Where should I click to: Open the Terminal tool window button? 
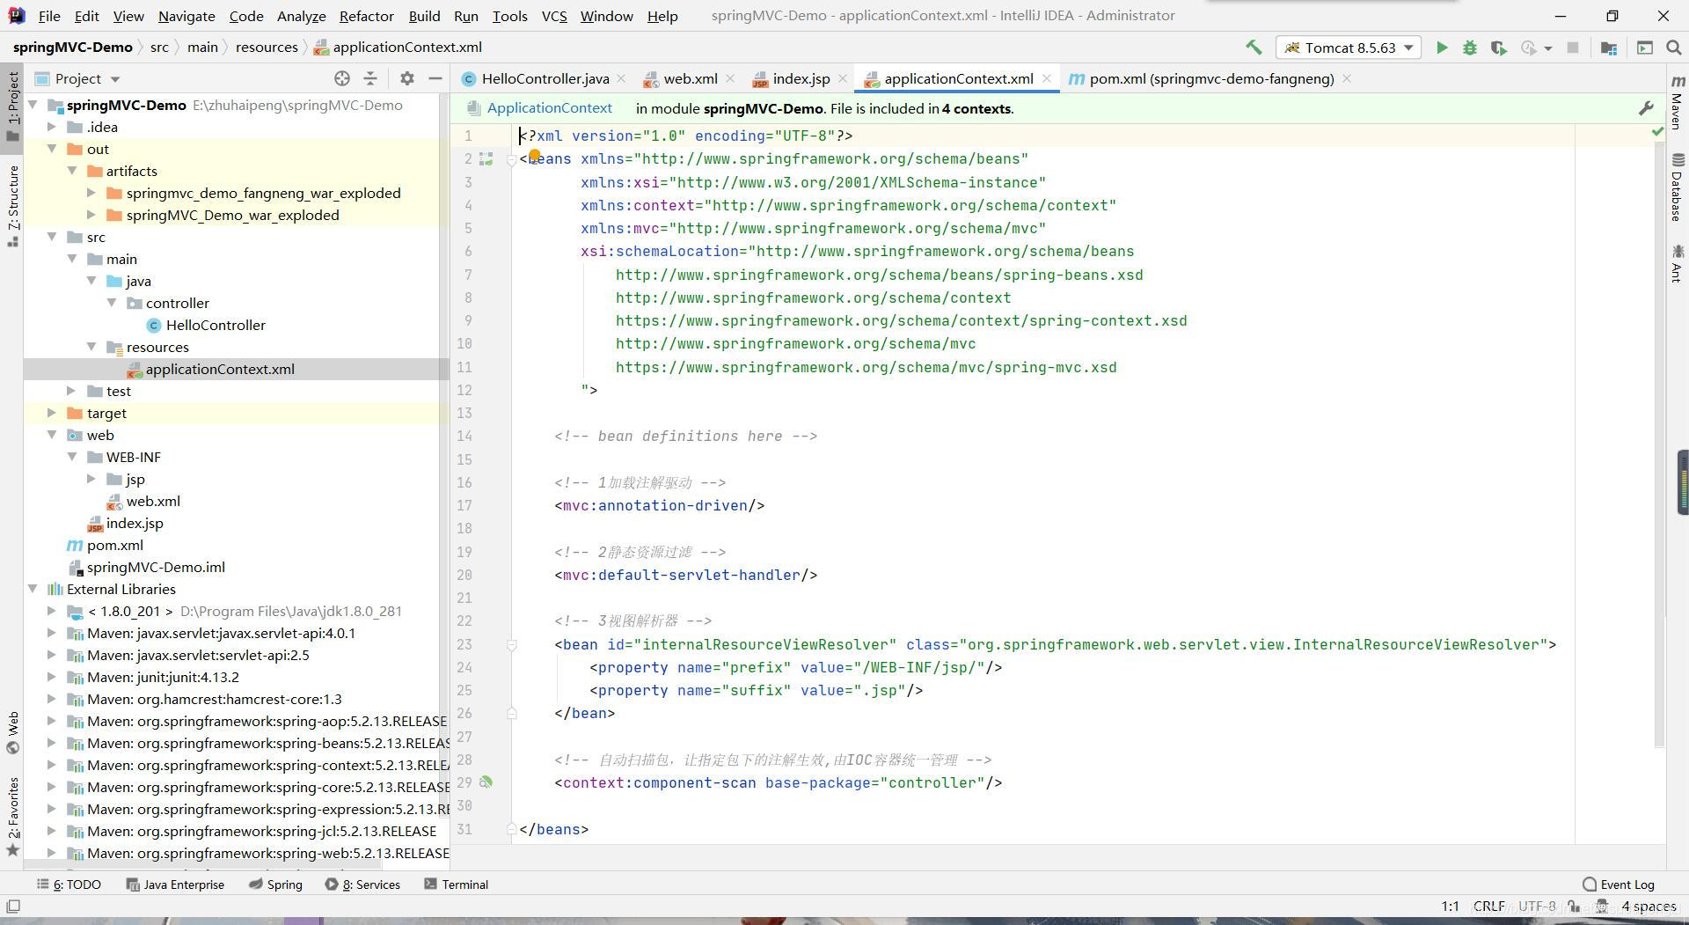point(456,885)
